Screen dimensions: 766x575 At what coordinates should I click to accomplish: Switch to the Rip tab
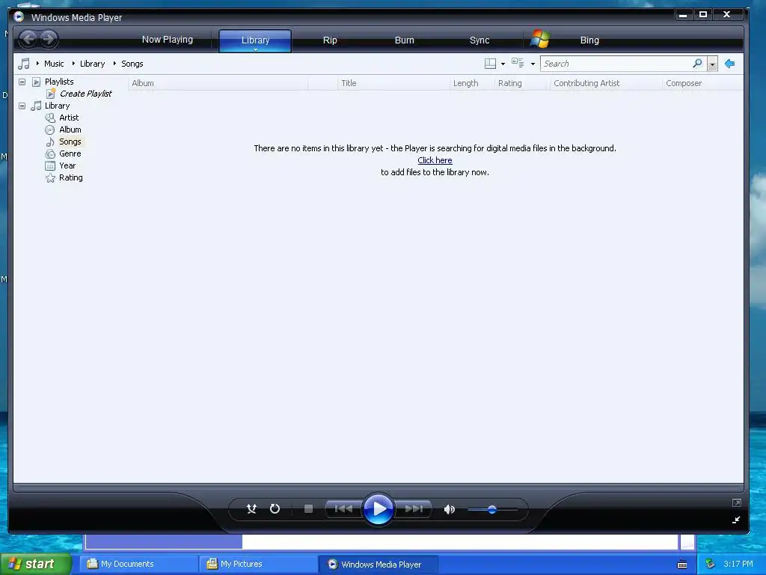pos(330,40)
